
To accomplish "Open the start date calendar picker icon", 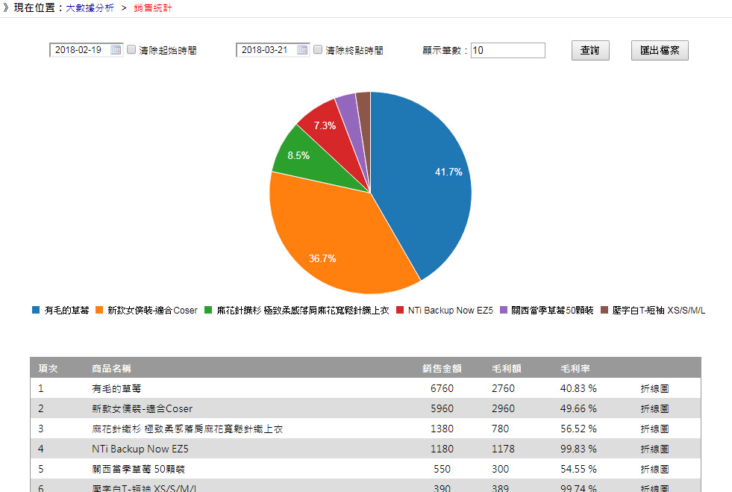I will (116, 50).
